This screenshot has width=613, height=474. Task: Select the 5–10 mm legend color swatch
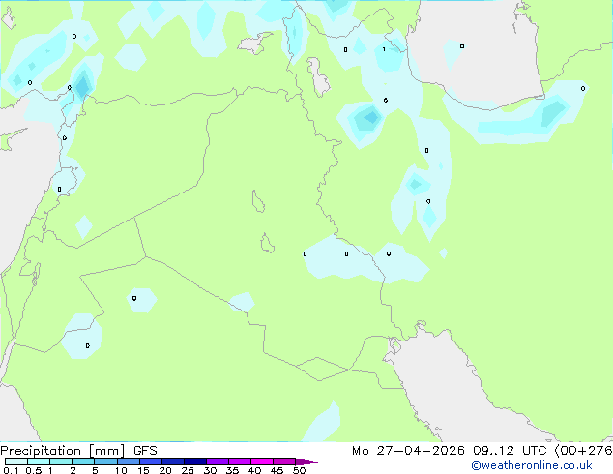pyautogui.click(x=106, y=461)
